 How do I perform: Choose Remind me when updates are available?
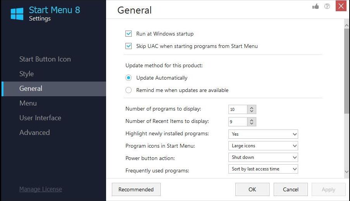coord(129,90)
